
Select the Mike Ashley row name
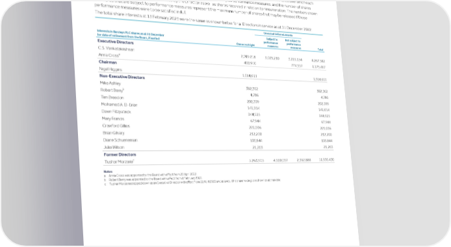110,83
